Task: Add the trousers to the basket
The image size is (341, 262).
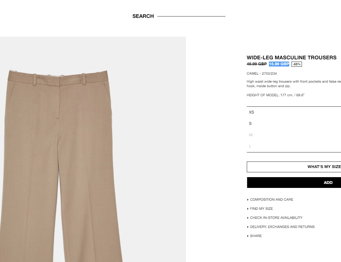Action: [x=294, y=183]
